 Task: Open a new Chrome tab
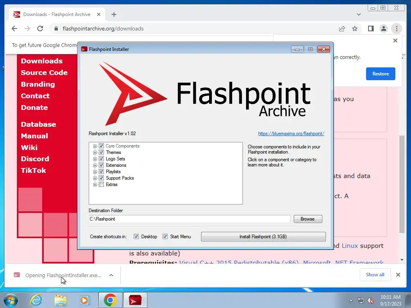point(114,14)
